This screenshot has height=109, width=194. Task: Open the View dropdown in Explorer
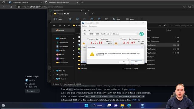[131, 19]
